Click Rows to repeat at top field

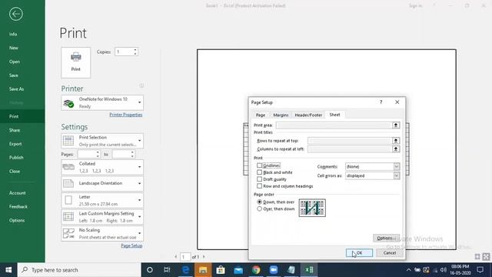(350, 141)
